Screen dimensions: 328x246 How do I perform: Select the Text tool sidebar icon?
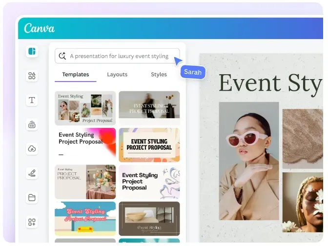pyautogui.click(x=32, y=100)
